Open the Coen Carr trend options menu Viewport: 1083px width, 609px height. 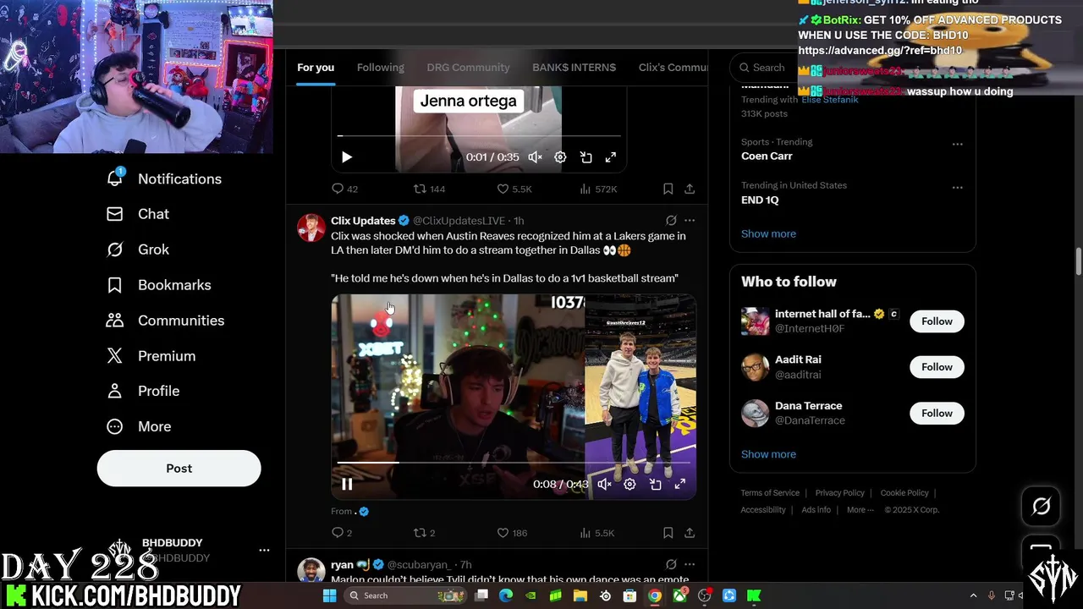point(957,144)
